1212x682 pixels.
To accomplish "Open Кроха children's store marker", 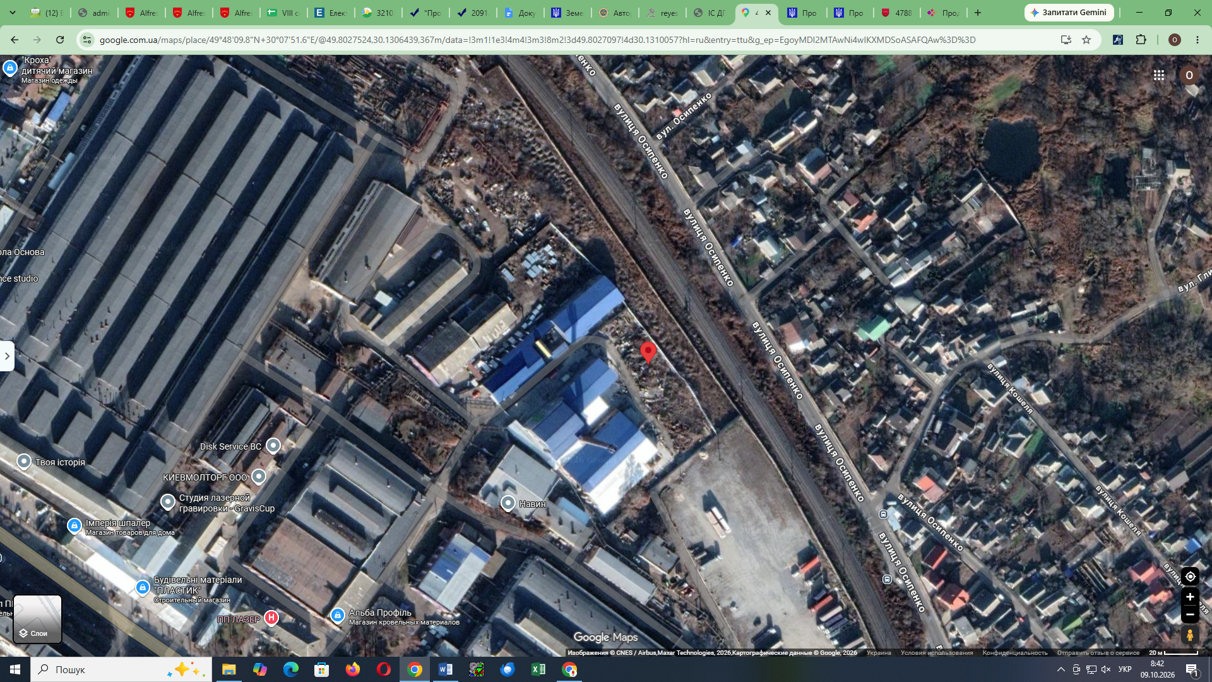I will [9, 68].
